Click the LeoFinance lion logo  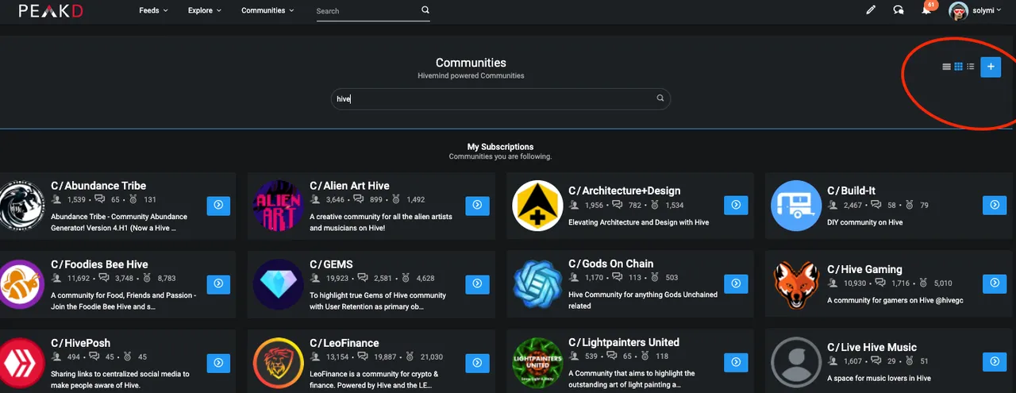point(278,363)
